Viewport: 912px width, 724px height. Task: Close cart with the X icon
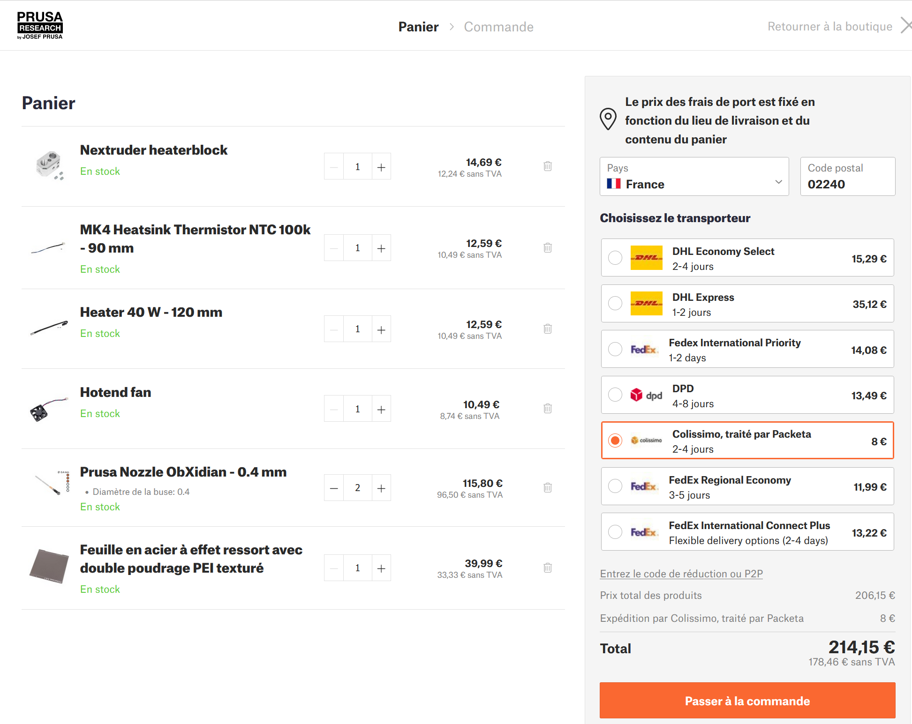pos(905,25)
